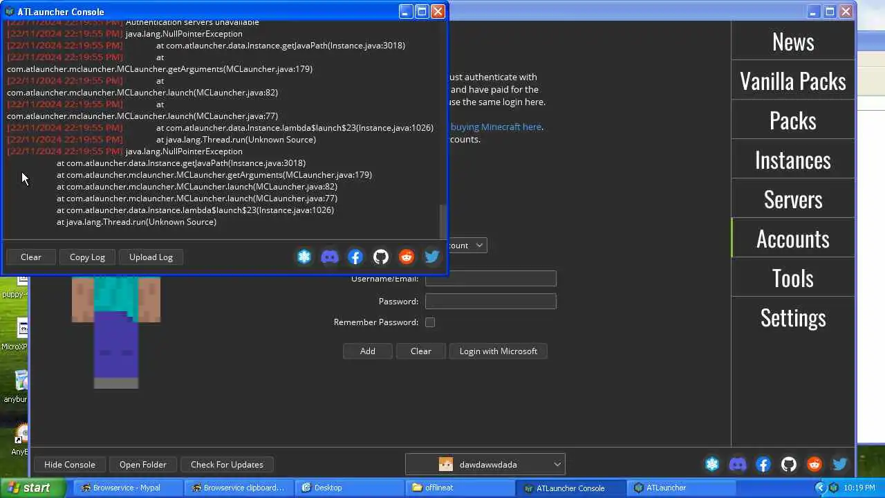Viewport: 885px width, 498px height.
Task: Open ATLauncher website icon in console window
Action: click(x=304, y=257)
